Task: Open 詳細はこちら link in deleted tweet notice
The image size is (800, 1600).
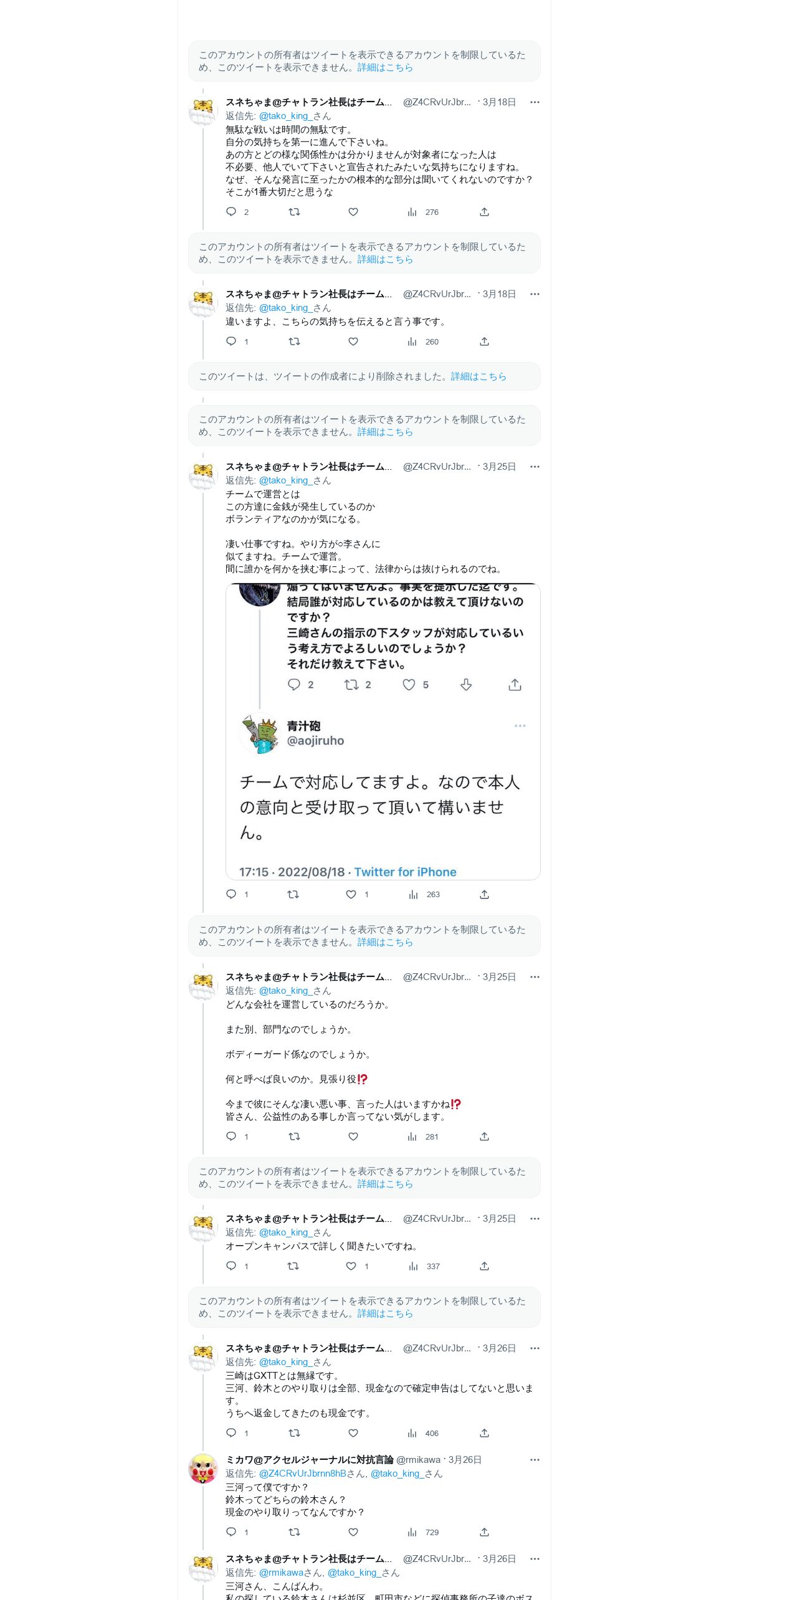Action: (x=479, y=376)
